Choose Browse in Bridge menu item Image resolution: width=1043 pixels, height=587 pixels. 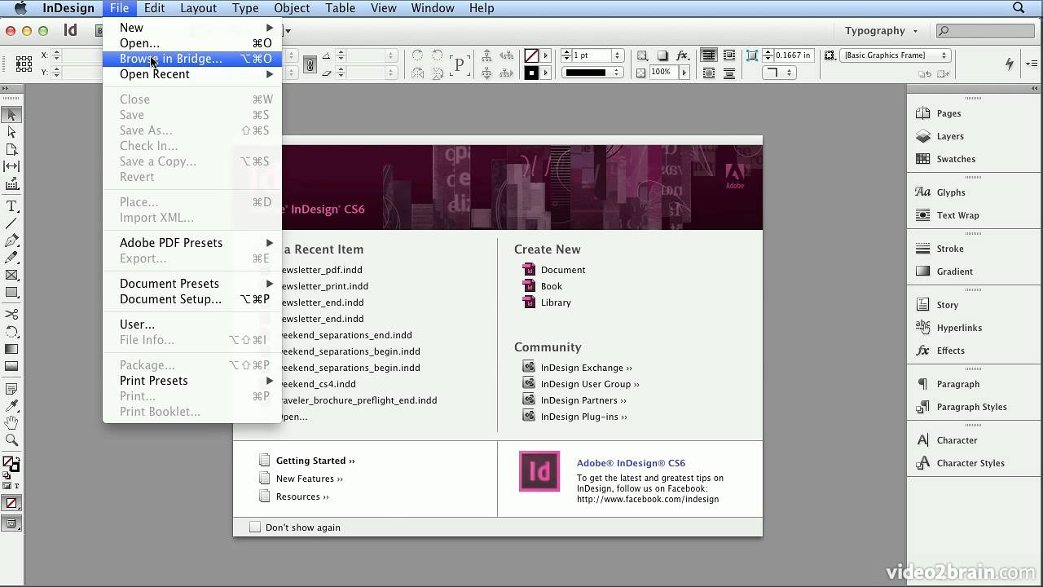(191, 59)
